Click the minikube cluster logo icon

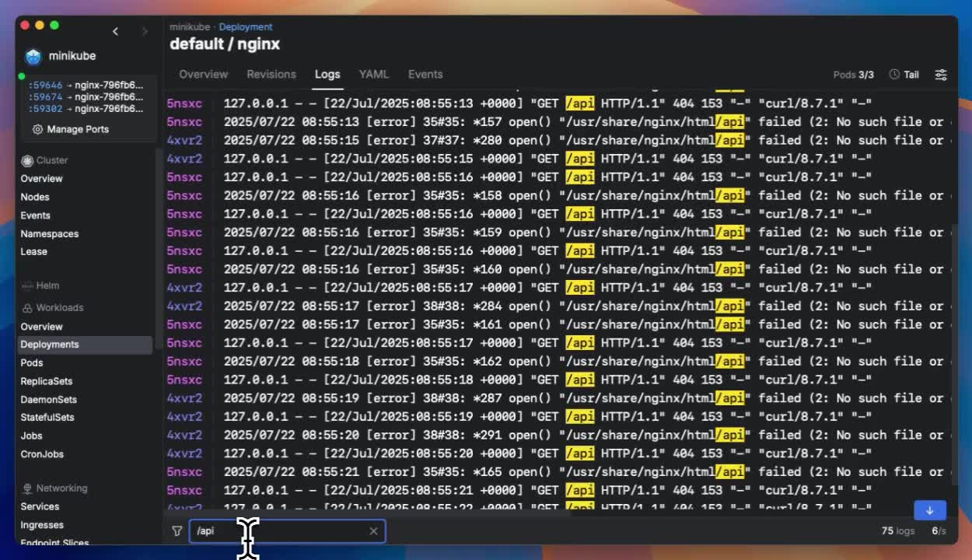33,56
